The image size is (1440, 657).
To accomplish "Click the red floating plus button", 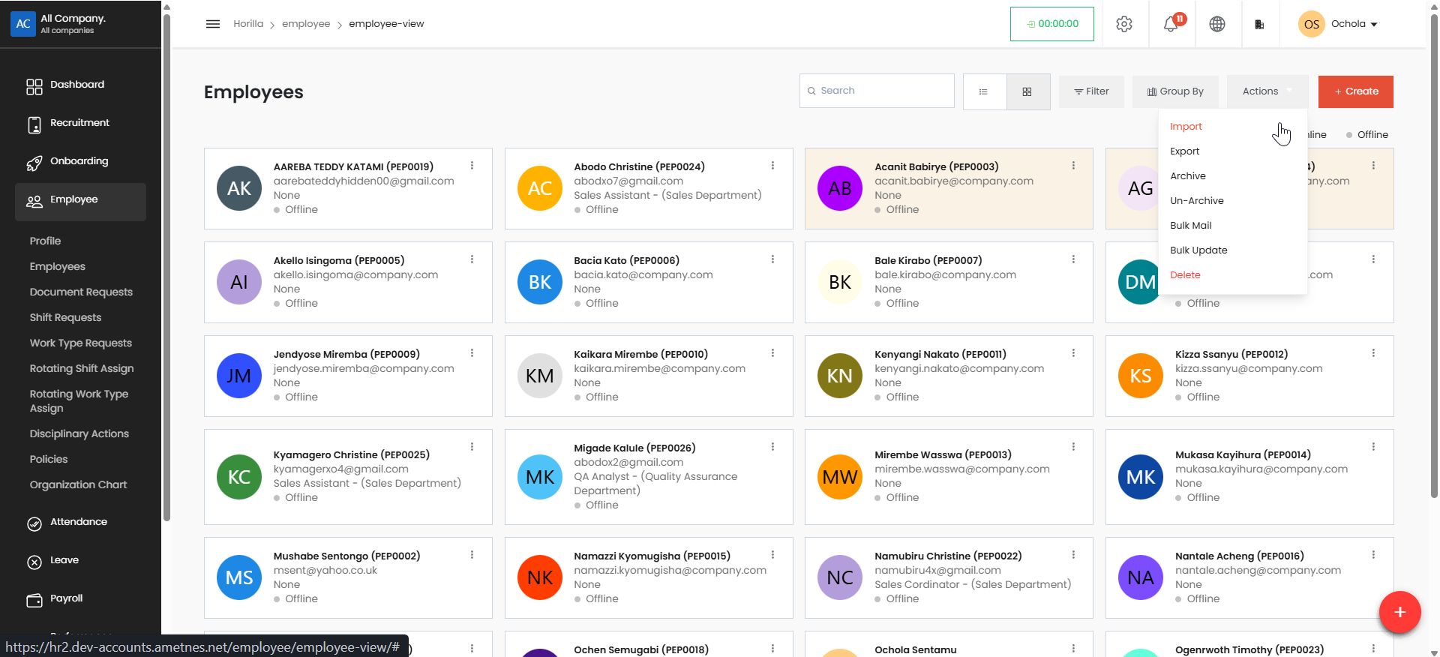I will [x=1399, y=612].
